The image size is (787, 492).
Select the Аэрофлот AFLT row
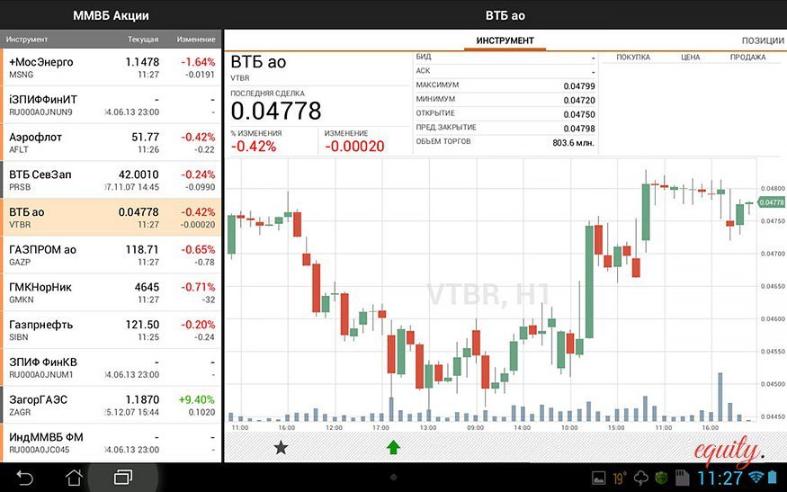[112, 143]
